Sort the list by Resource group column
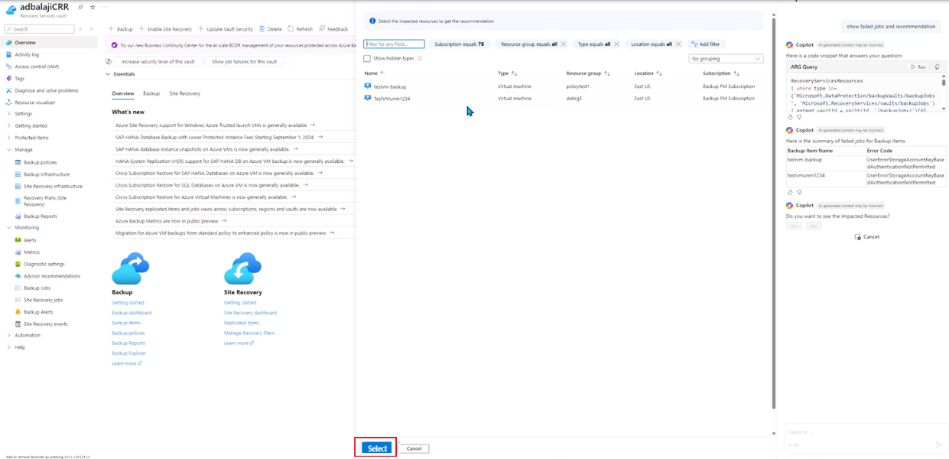949x459 pixels. pyautogui.click(x=607, y=73)
